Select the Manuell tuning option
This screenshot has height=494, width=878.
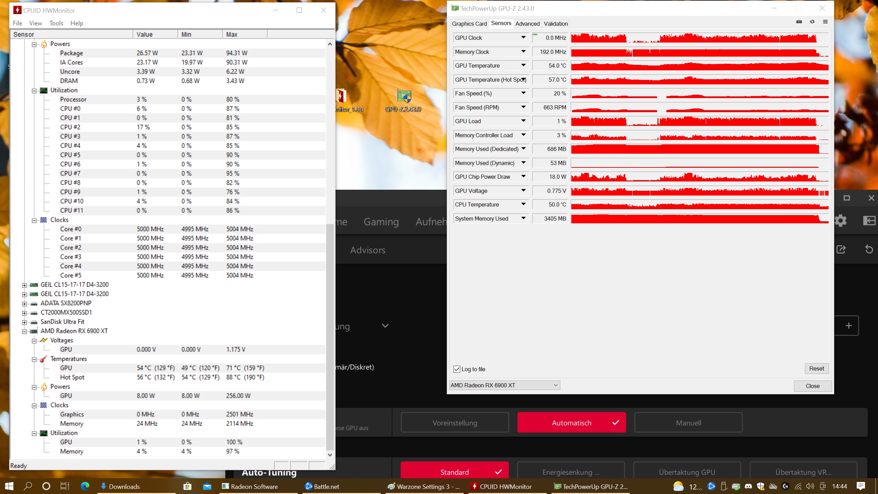click(688, 423)
